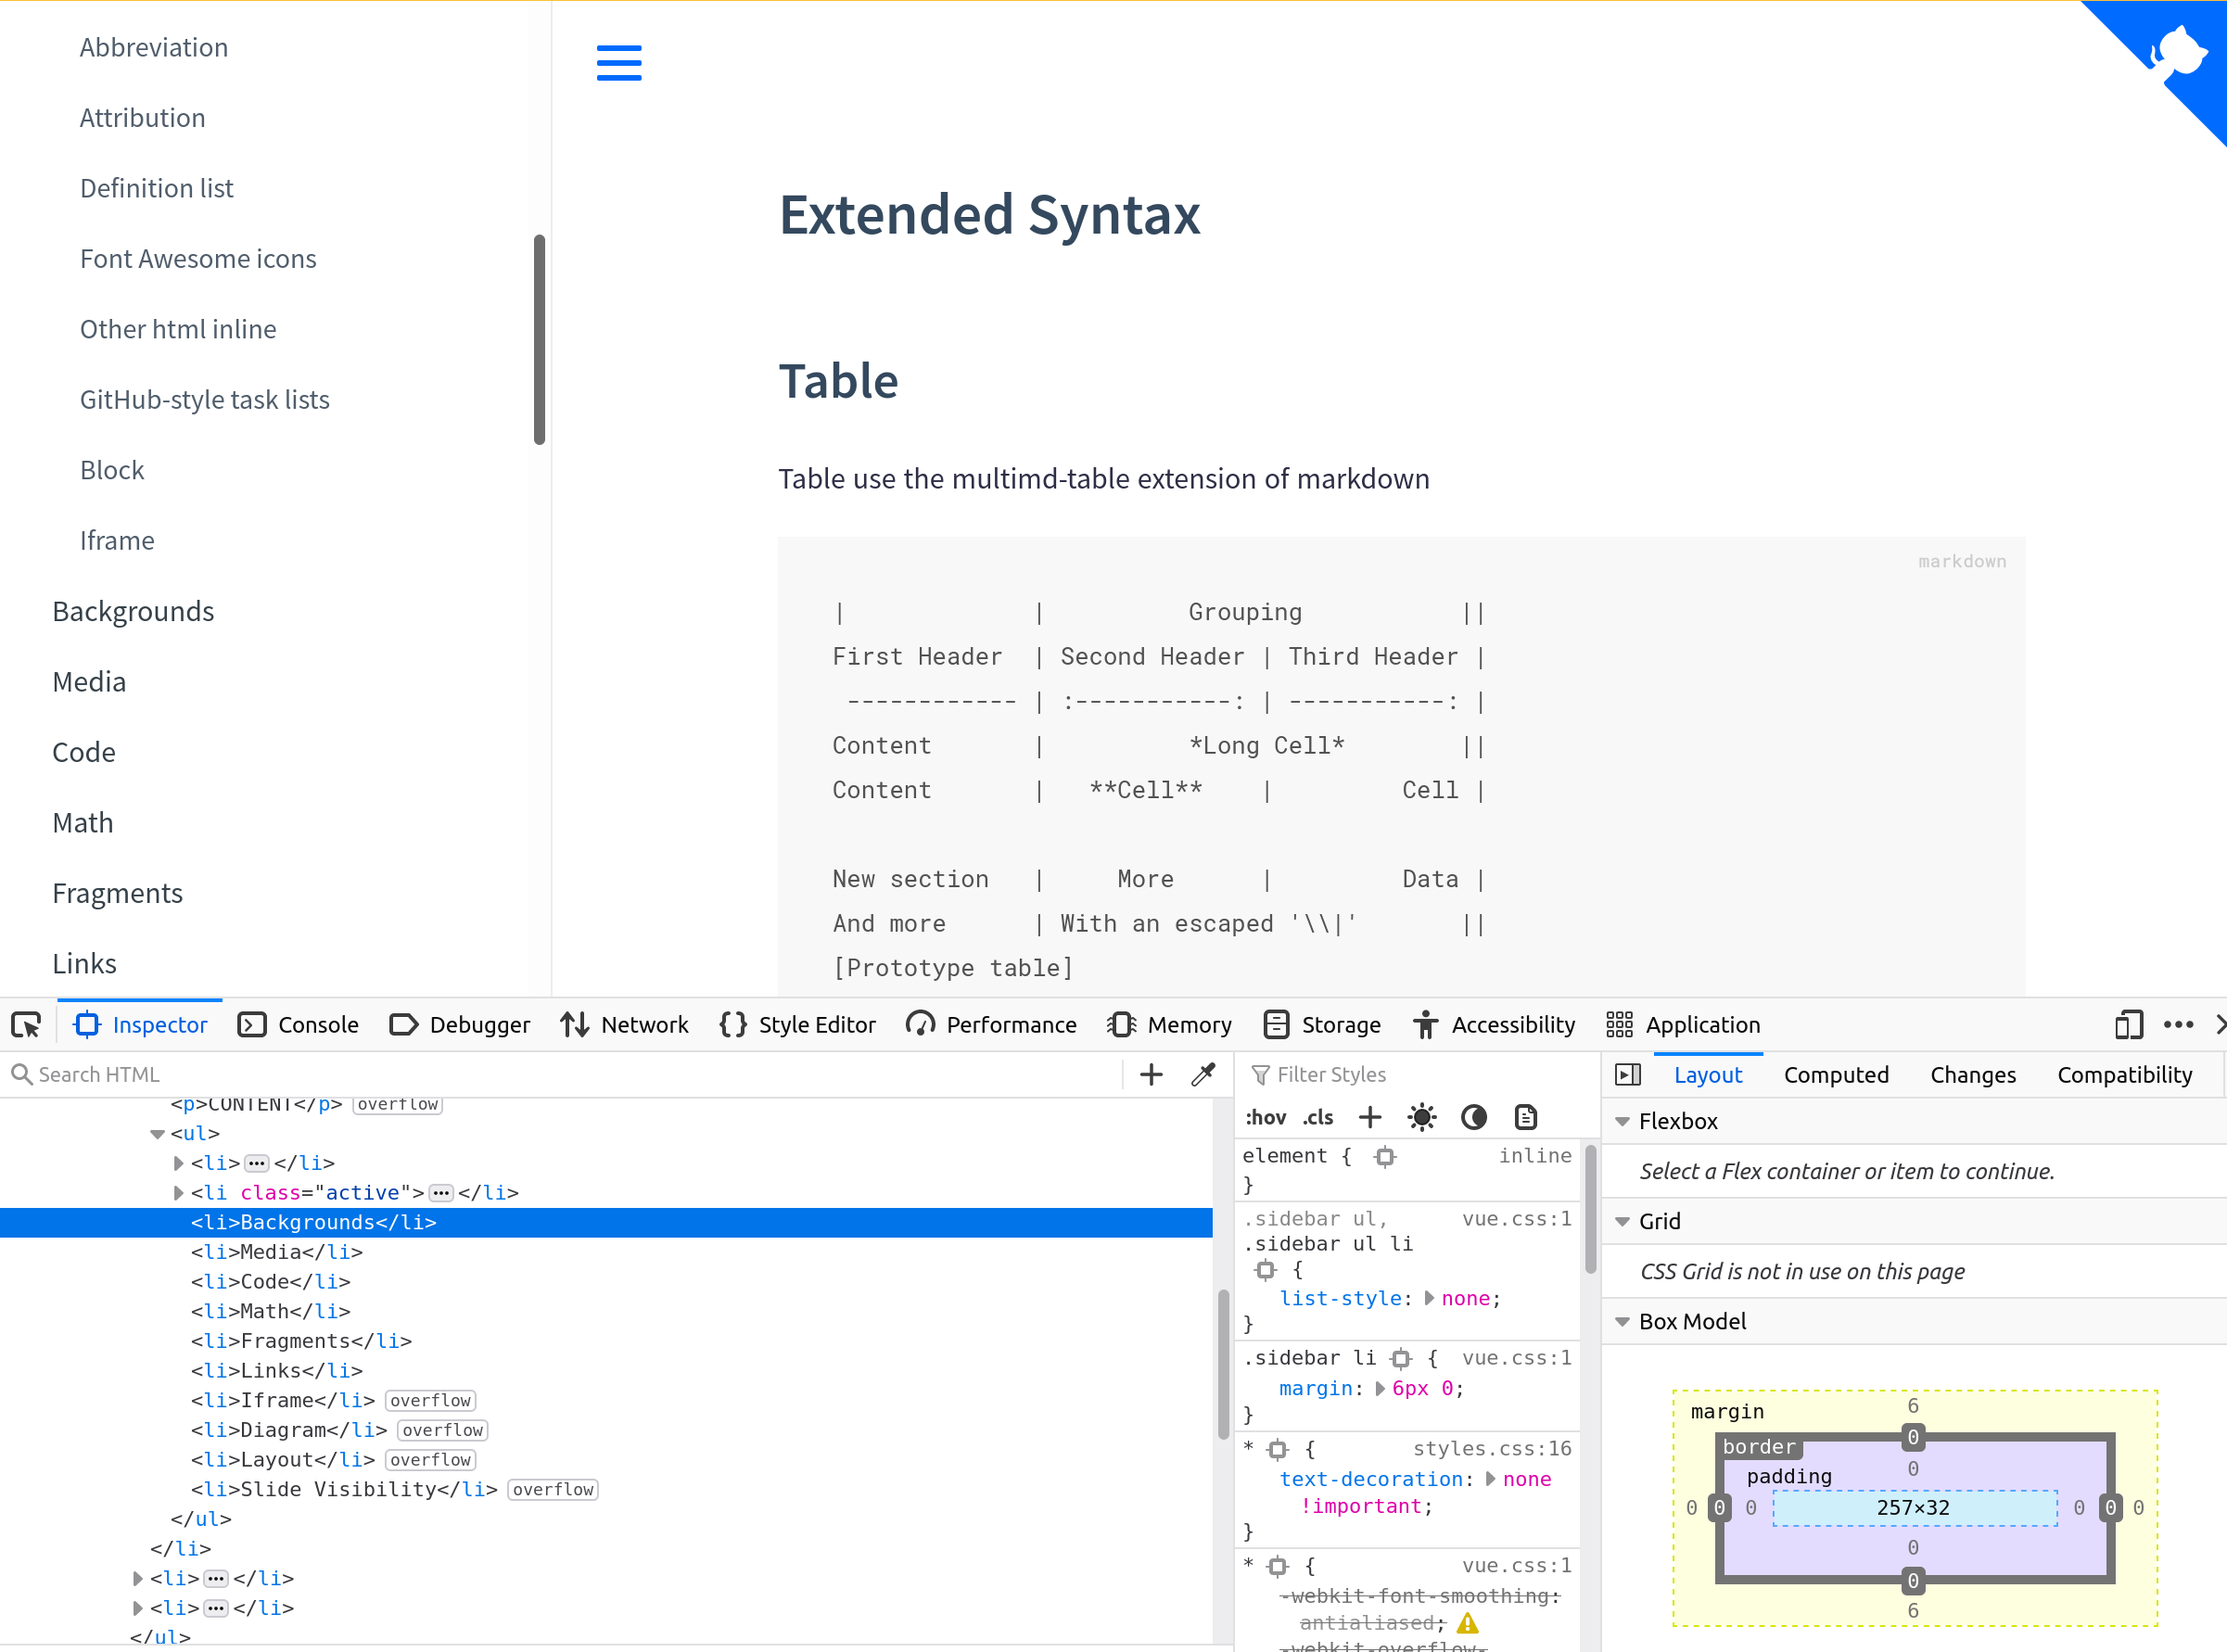Expand the li class active node
The width and height of the screenshot is (2227, 1652).
[178, 1192]
